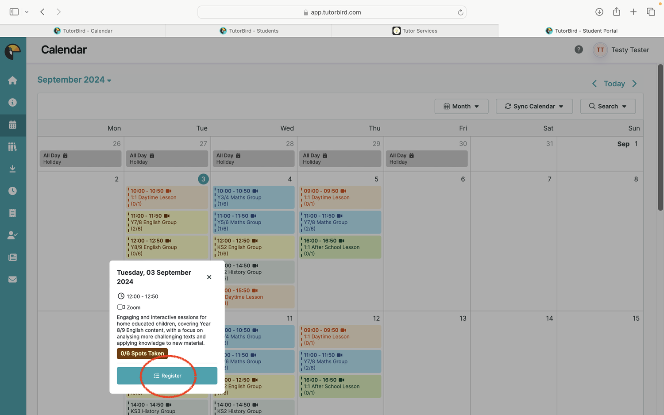Jump to Today in the calendar
Screen dimensions: 664x415
coord(614,84)
